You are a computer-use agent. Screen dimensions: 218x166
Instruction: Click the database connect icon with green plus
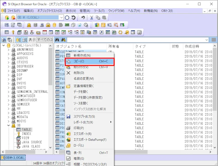click(x=7, y=17)
